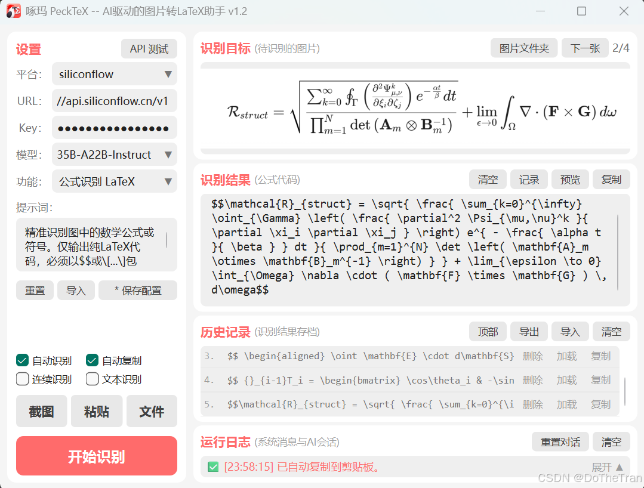Delete history record 4 with 删除
The image size is (644, 488).
pos(533,380)
